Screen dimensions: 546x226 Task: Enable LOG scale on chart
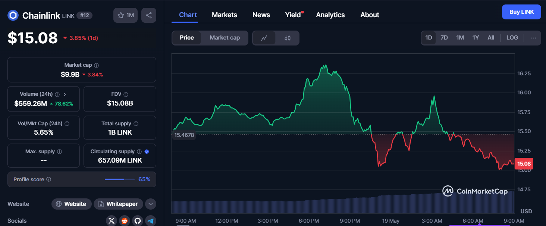512,38
